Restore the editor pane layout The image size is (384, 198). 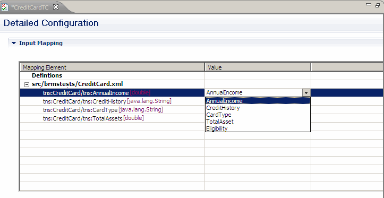click(378, 5)
